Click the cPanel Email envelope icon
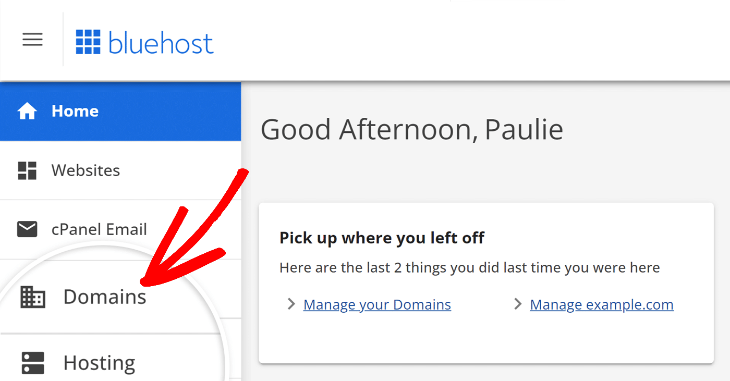This screenshot has width=730, height=381. point(26,229)
